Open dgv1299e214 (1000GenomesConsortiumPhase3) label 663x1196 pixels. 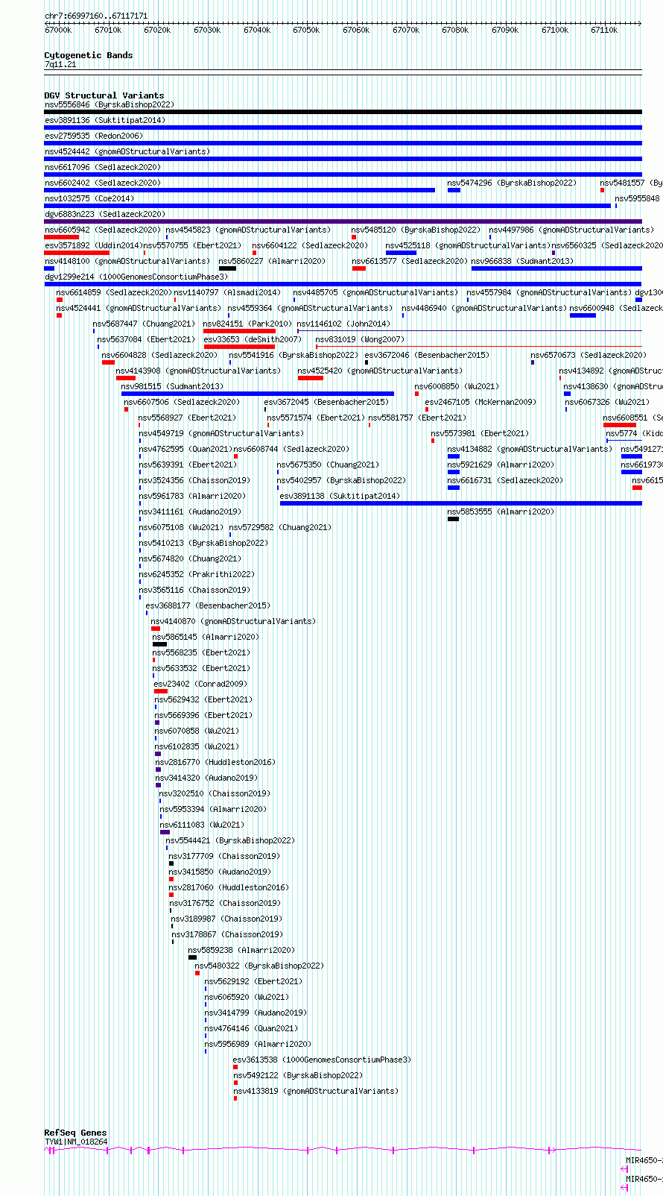coord(136,277)
